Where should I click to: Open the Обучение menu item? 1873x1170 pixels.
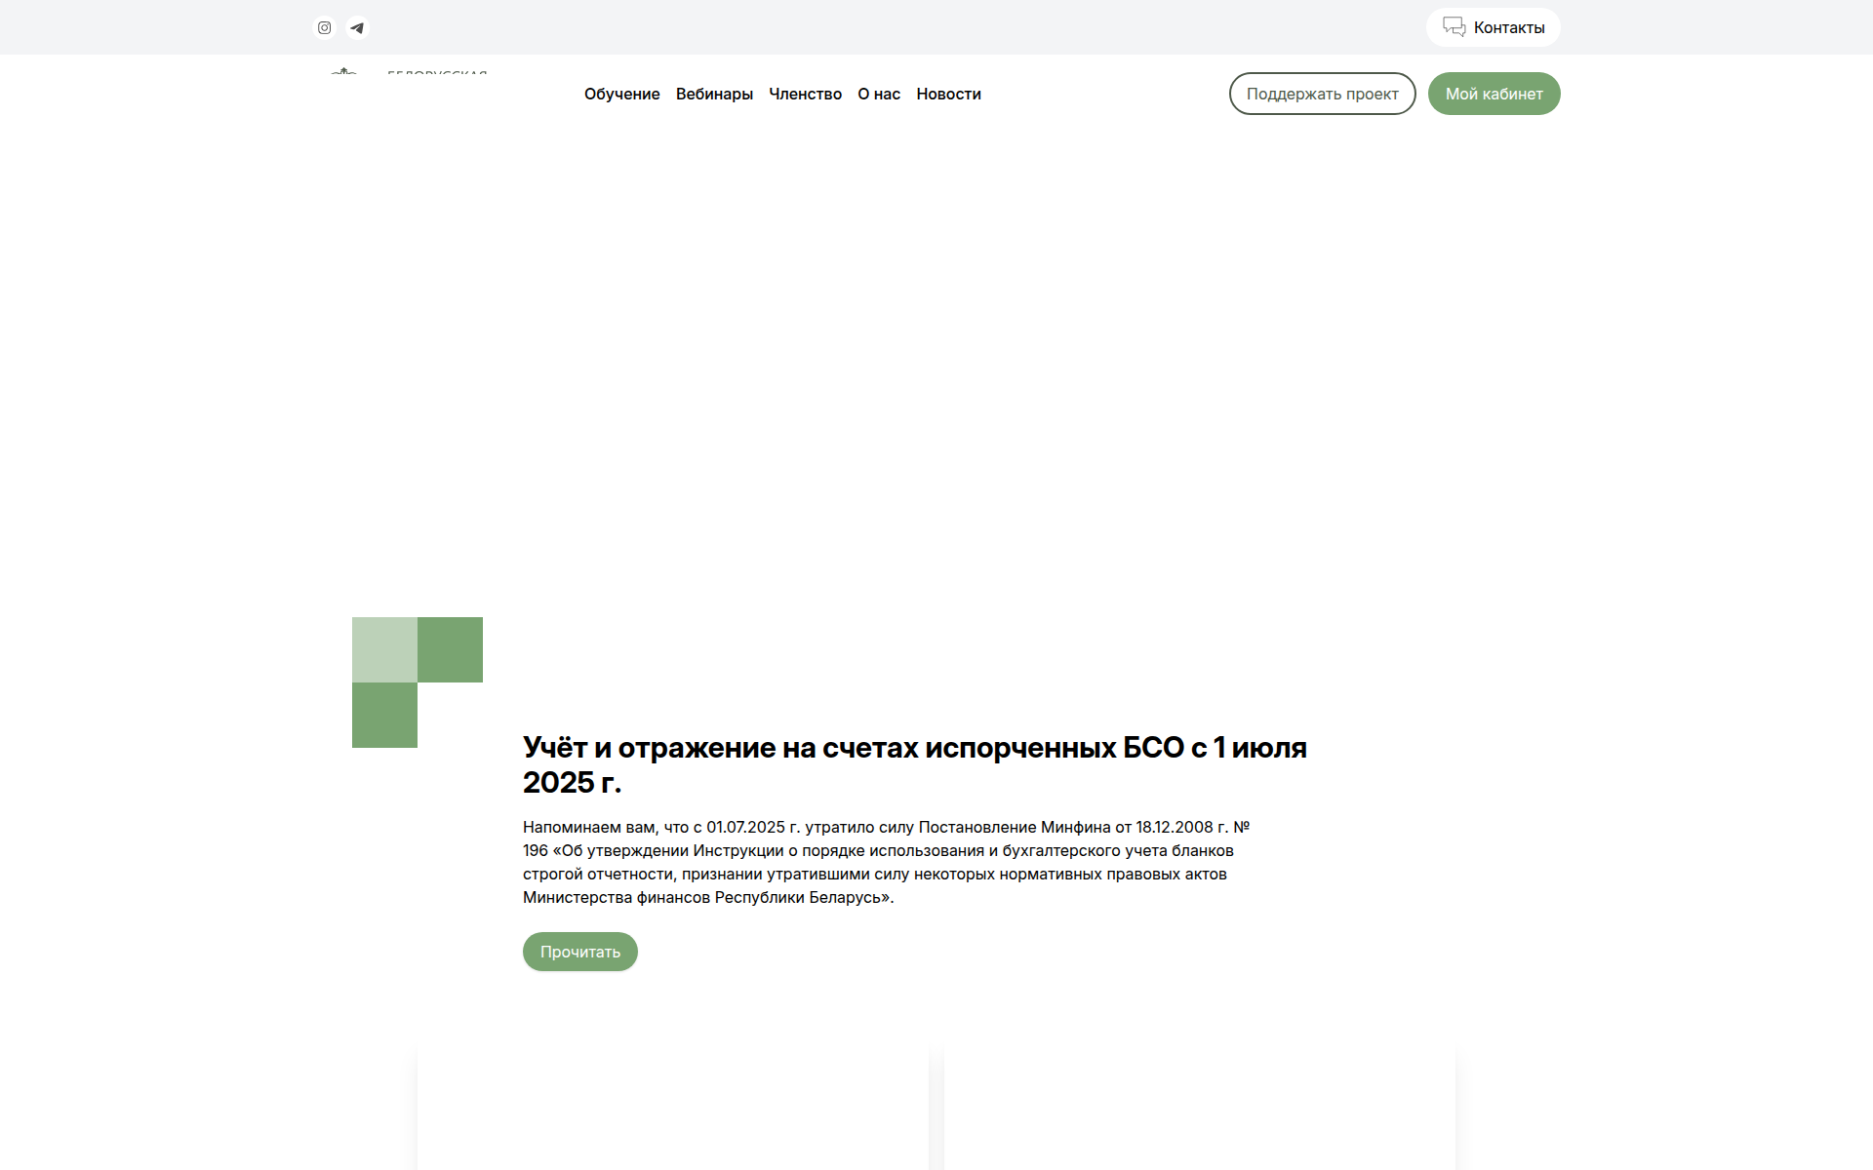click(622, 94)
